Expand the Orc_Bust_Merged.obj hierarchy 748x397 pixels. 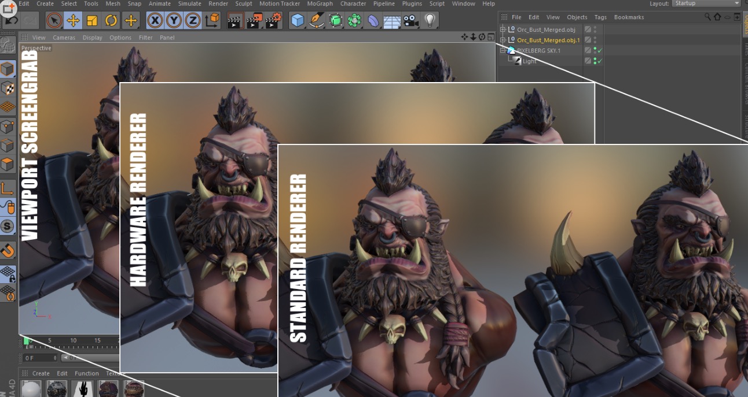[503, 29]
